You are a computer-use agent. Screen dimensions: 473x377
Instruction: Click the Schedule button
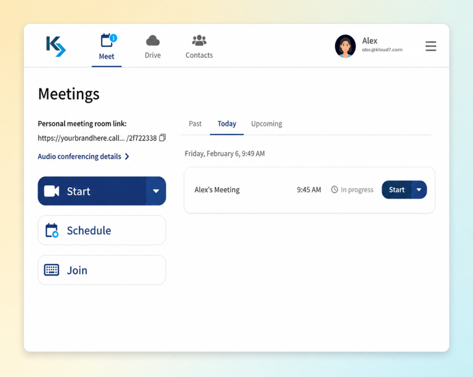pos(102,230)
